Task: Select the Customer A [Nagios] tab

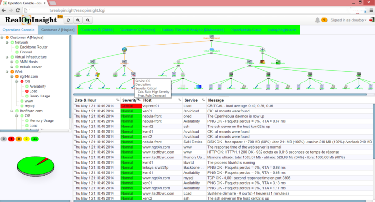Action: coord(58,30)
